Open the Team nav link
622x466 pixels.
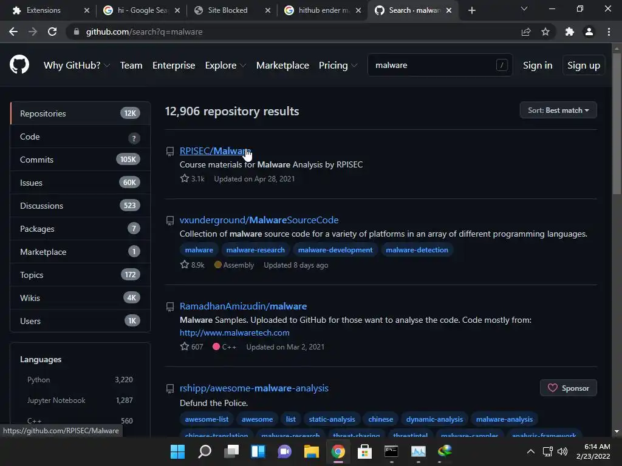click(131, 66)
